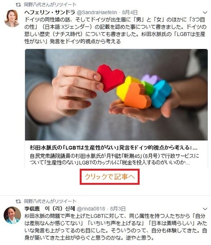Open the 8月4日 tweet timestamp
Screen dimensions: 211x245
pyautogui.click(x=130, y=12)
